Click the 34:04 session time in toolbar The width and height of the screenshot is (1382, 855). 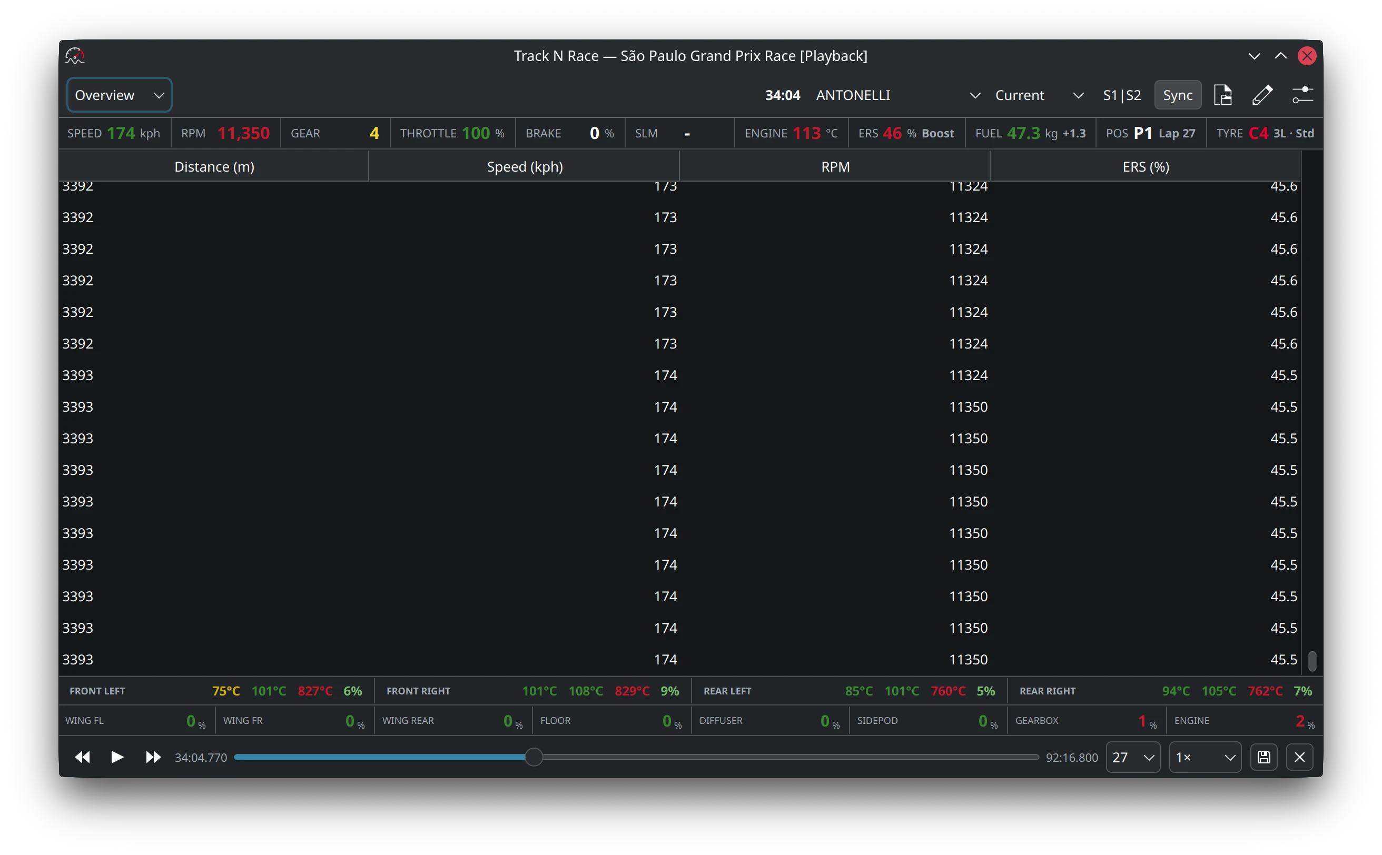782,95
